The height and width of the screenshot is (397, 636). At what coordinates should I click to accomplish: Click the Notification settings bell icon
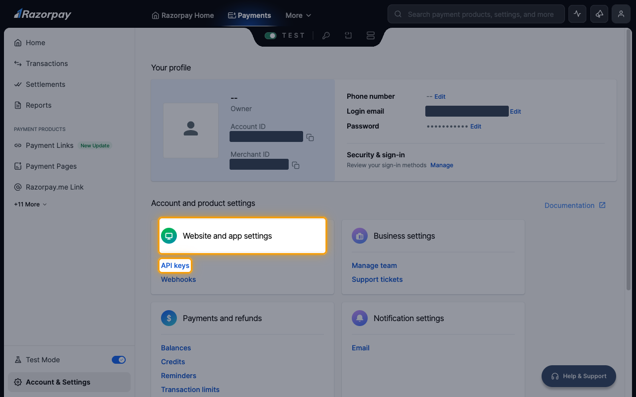(x=360, y=318)
